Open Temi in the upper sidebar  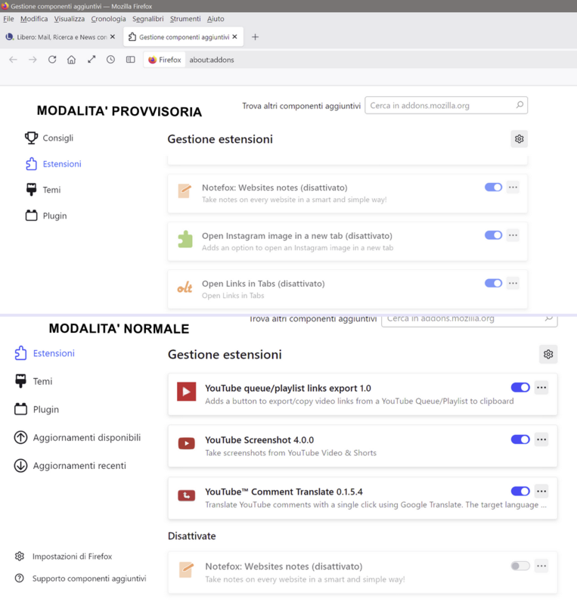(43, 190)
